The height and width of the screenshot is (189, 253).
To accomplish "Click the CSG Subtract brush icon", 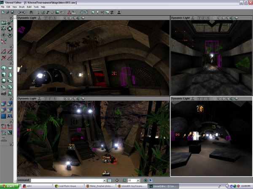I will 10,103.
